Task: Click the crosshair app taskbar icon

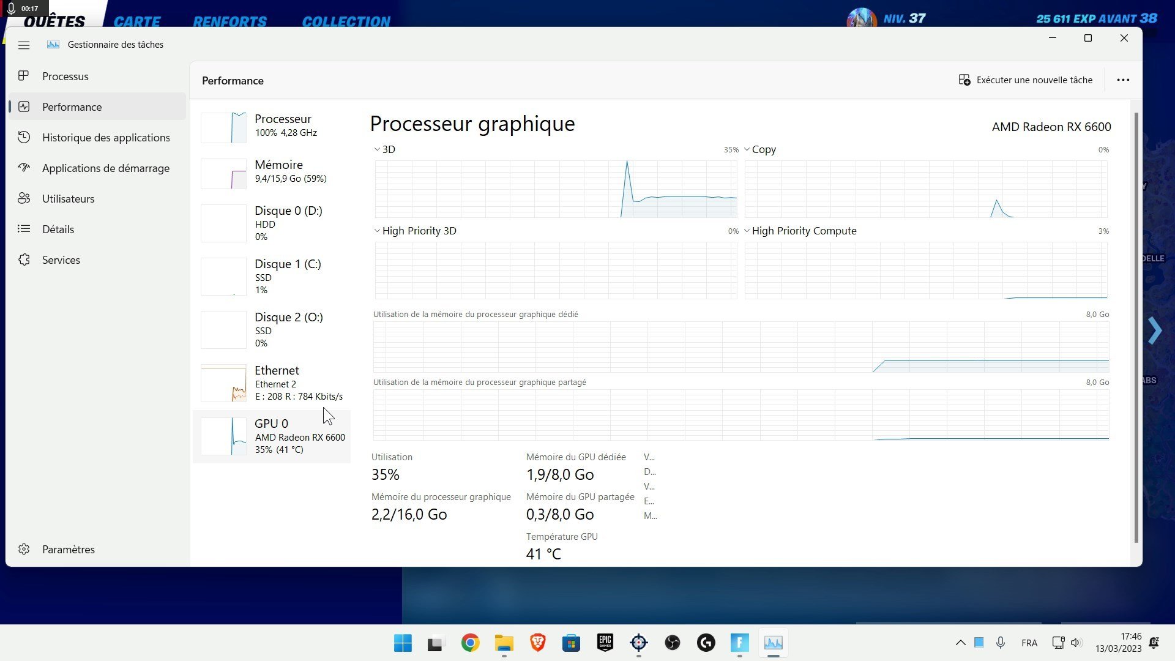Action: click(638, 643)
